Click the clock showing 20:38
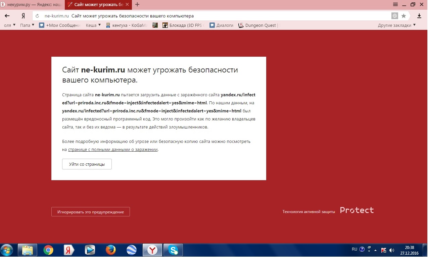The image size is (428, 258). (410, 250)
